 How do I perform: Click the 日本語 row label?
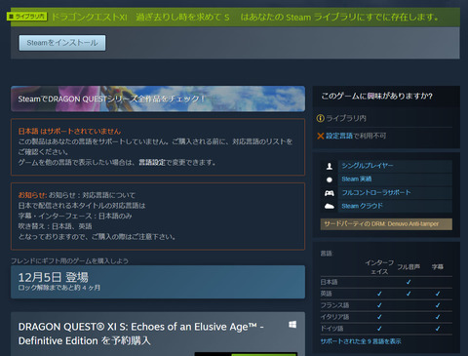(x=329, y=282)
